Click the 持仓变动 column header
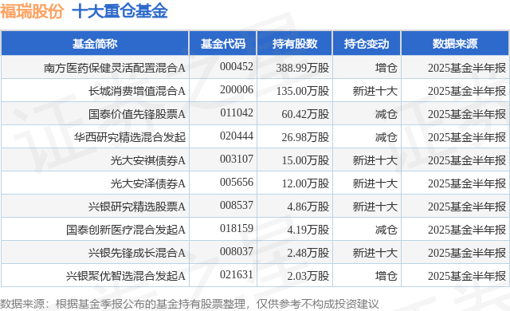This screenshot has width=510, height=311. [367, 43]
